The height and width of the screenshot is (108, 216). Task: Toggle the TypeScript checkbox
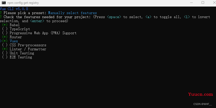tap(5, 29)
